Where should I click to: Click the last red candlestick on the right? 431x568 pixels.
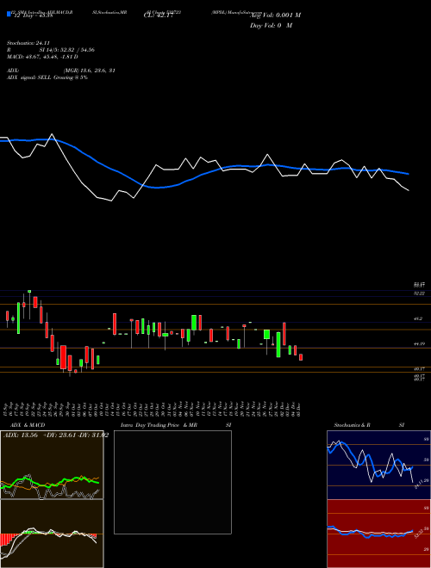click(x=301, y=357)
